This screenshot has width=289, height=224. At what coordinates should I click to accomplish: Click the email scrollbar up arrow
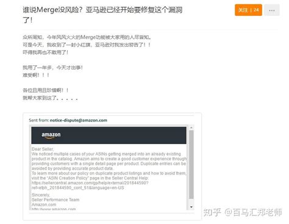(x=191, y=128)
